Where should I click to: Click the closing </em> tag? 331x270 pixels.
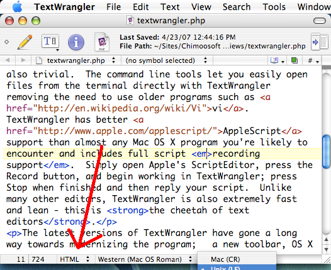click(57, 165)
